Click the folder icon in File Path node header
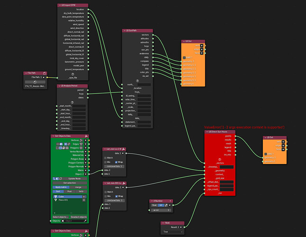This screenshot has width=306, height=237. [x=45, y=73]
